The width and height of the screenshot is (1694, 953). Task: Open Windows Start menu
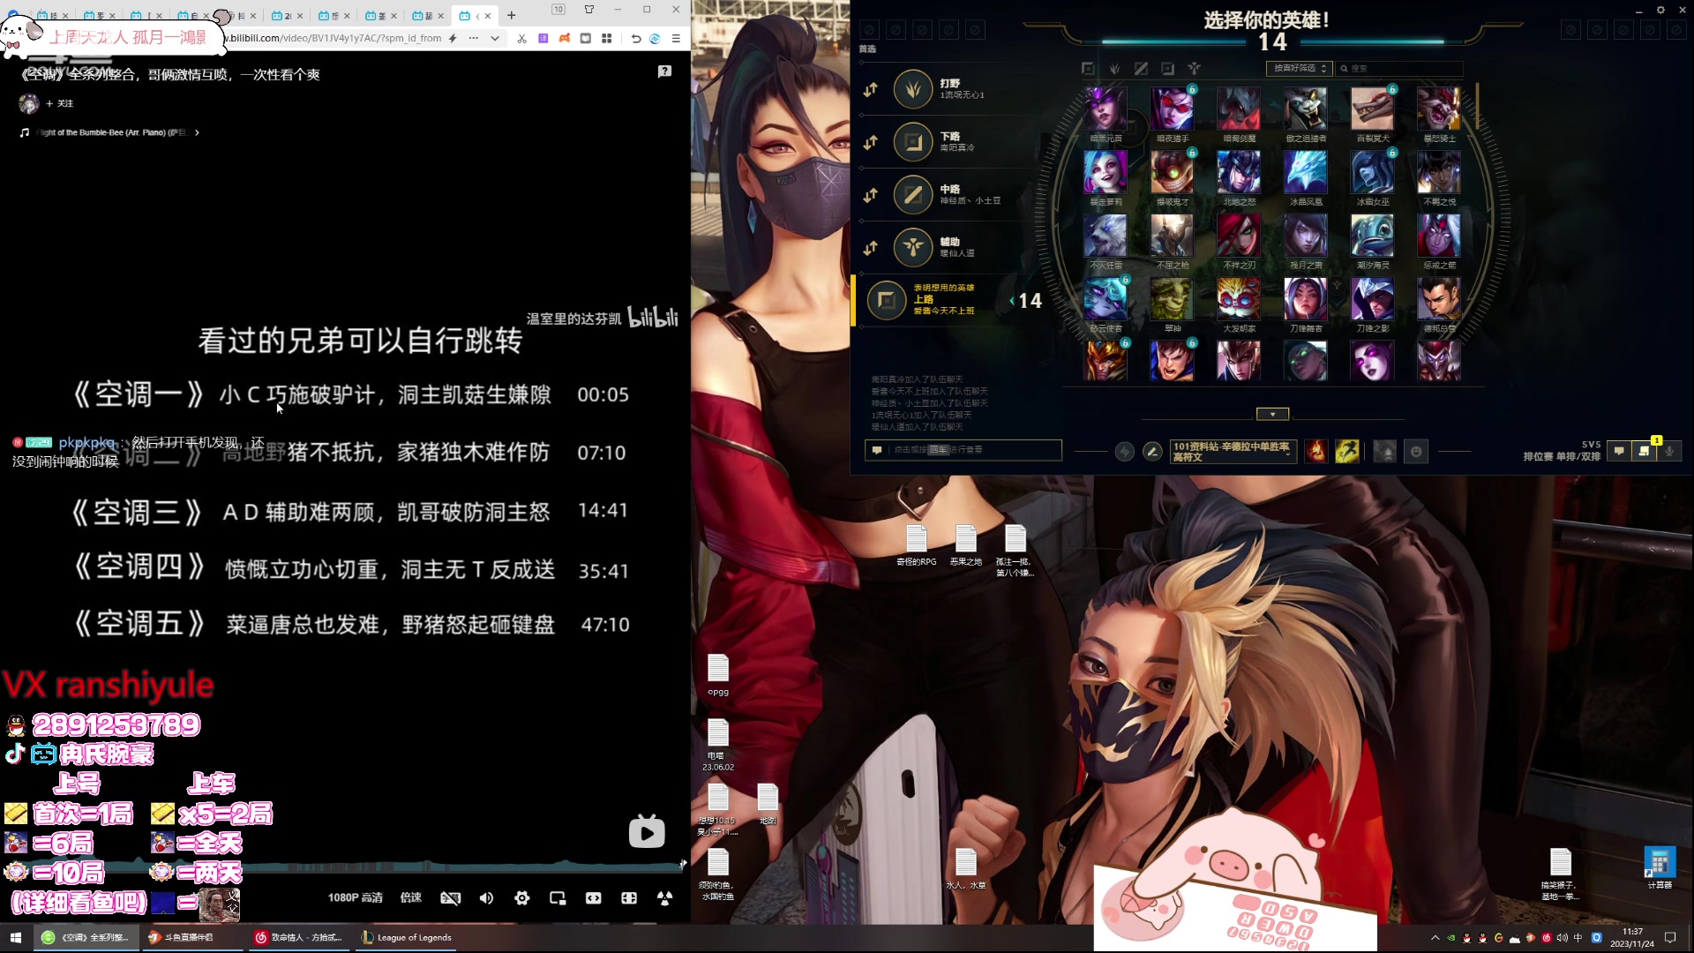[15, 937]
